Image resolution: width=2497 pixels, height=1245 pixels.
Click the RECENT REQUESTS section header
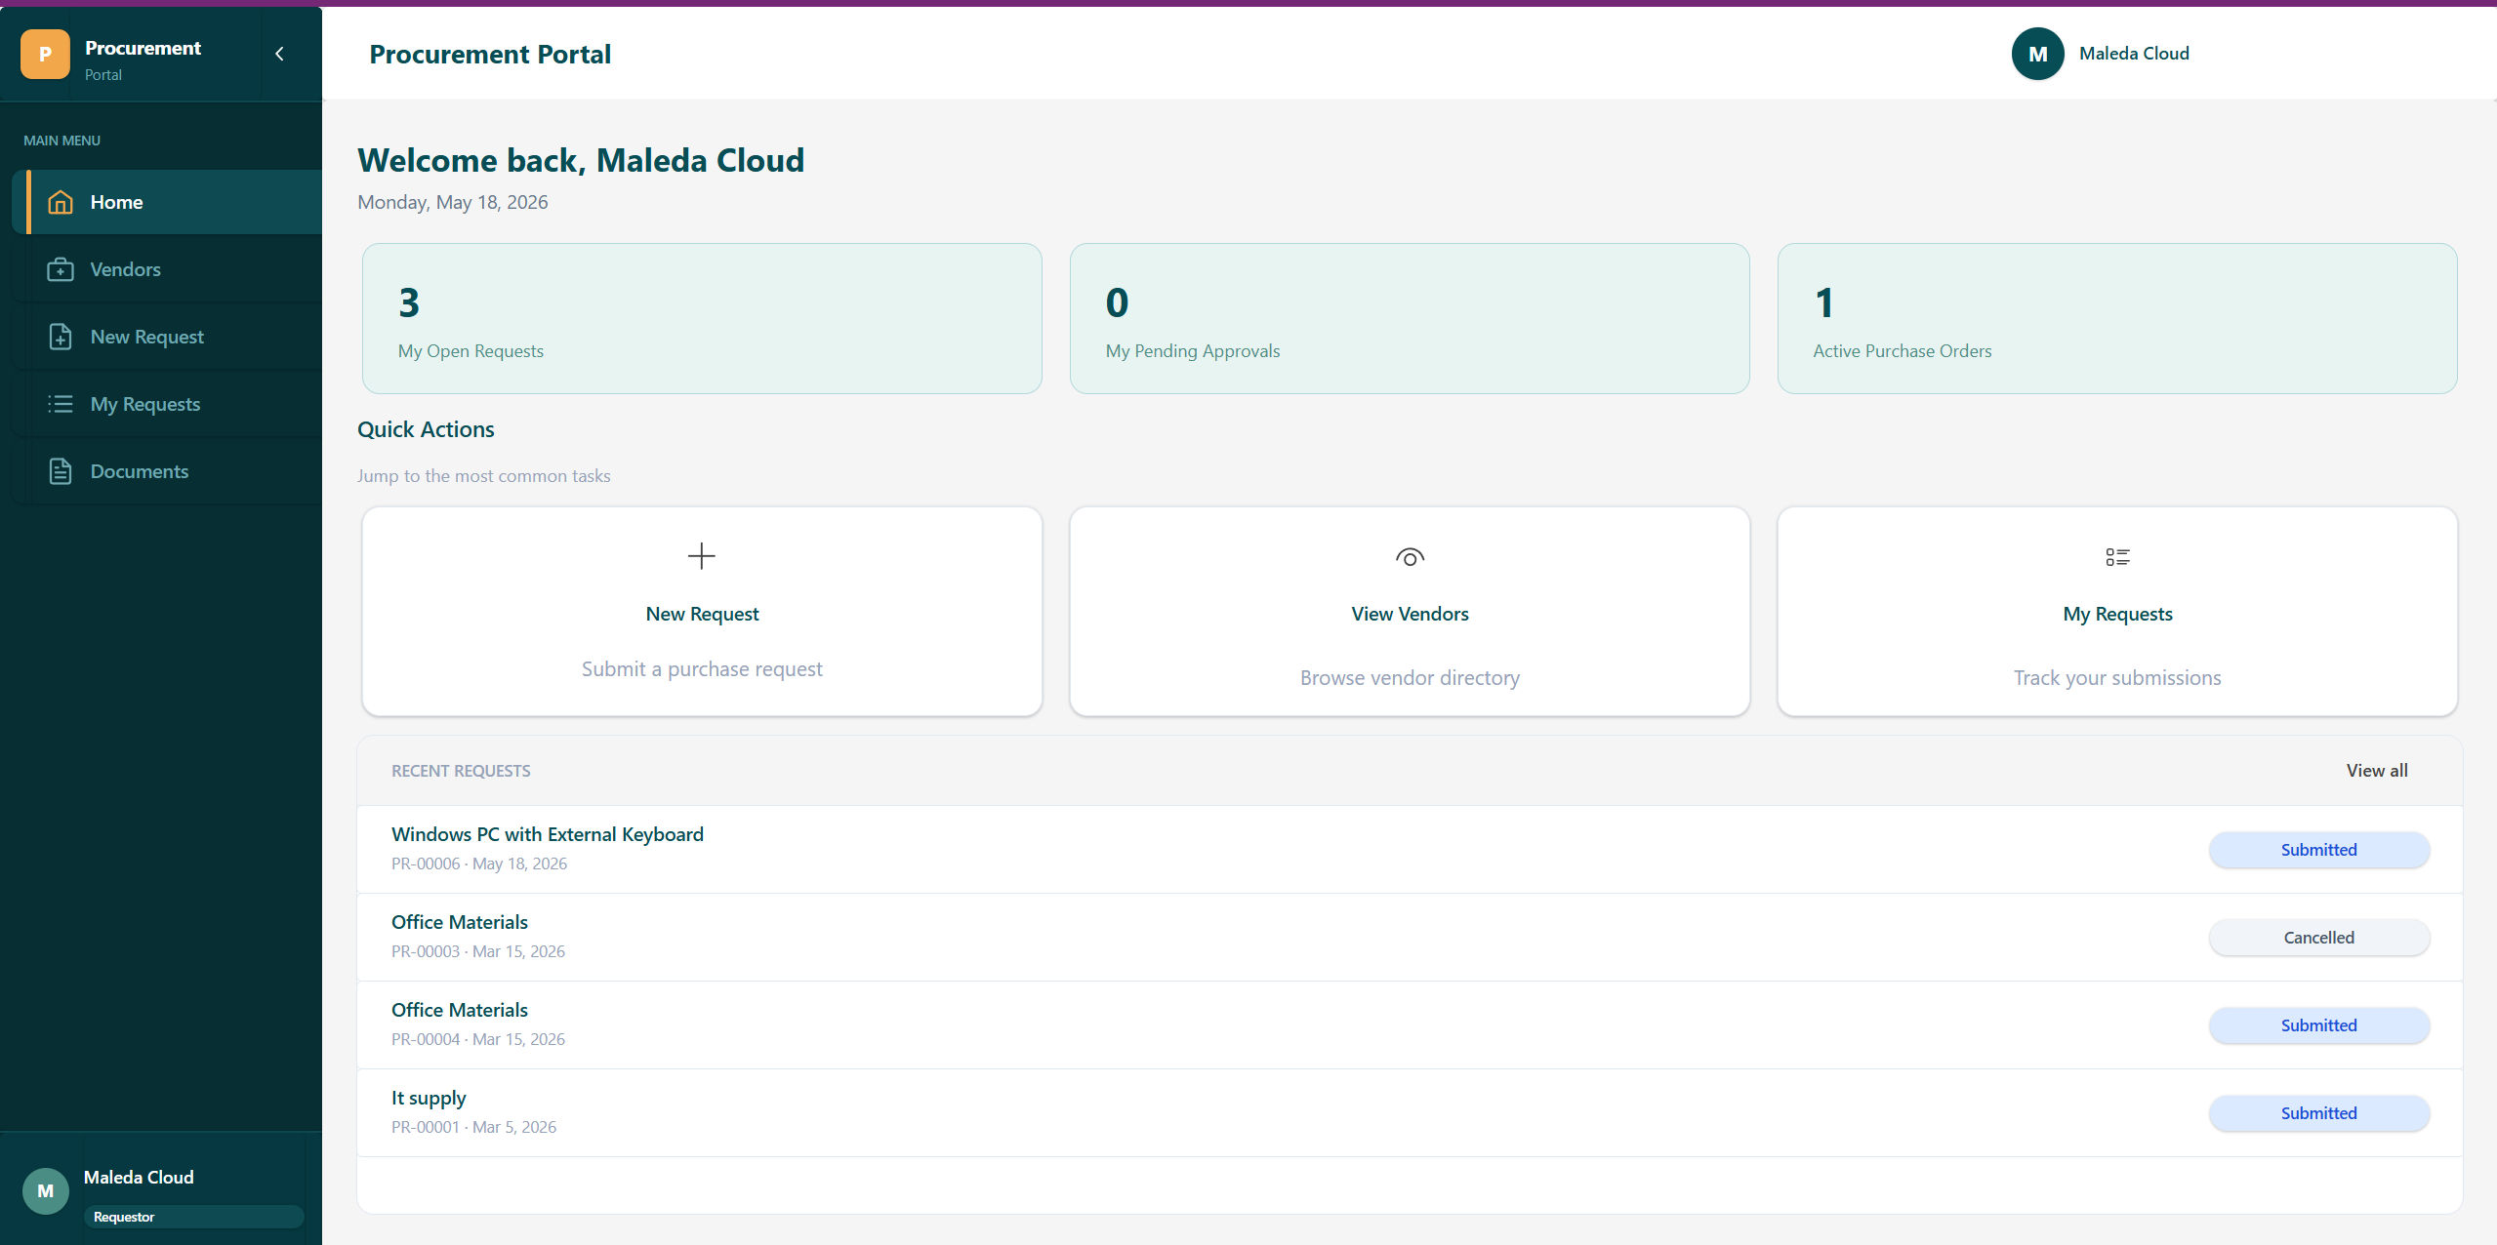pyautogui.click(x=461, y=771)
